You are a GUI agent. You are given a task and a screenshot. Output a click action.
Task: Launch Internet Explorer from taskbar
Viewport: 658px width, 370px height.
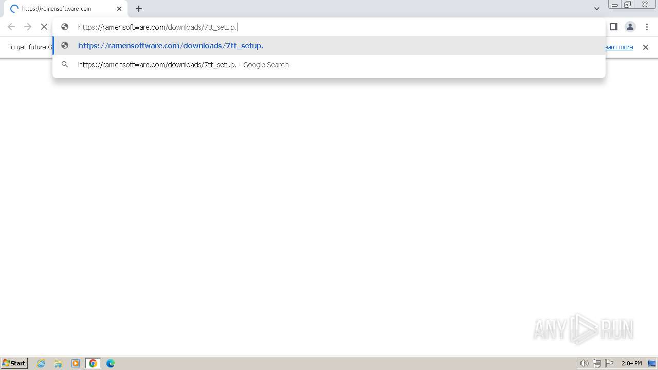tap(41, 363)
